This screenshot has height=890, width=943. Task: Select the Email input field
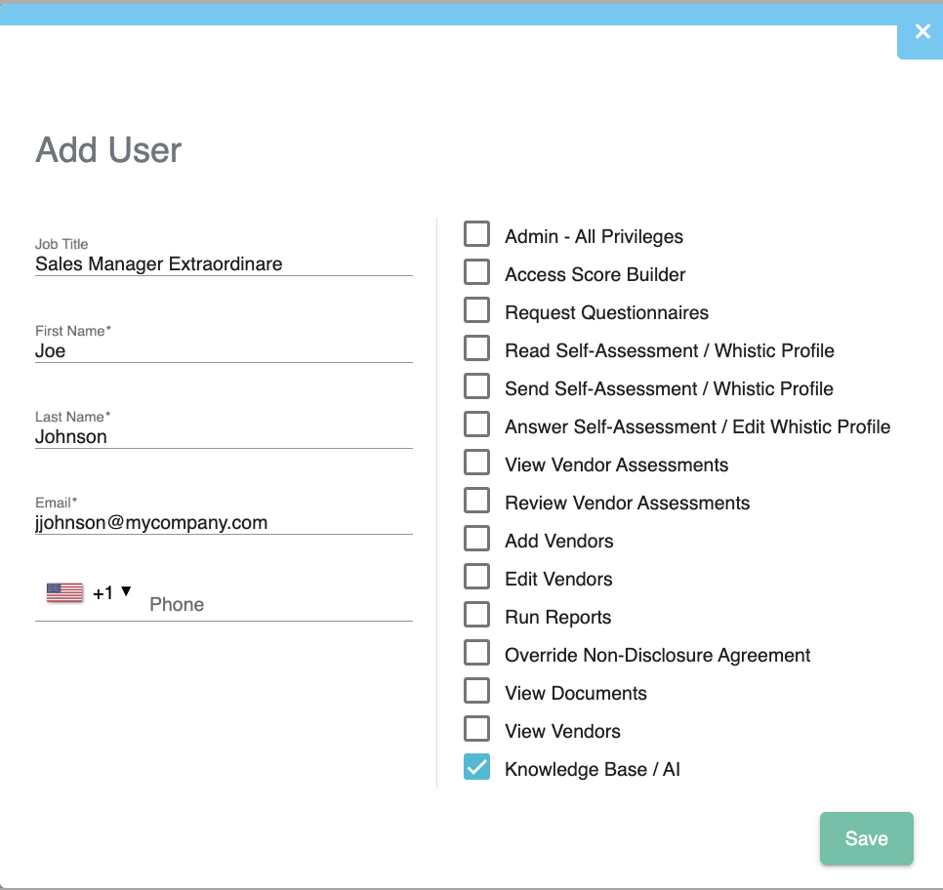[x=224, y=522]
